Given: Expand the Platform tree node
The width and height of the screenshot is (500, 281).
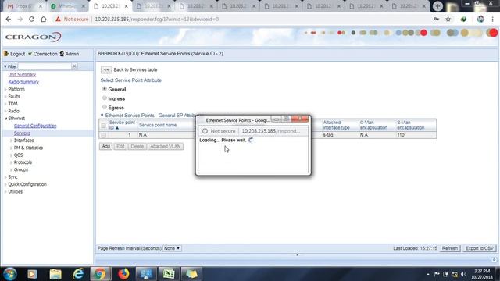Looking at the screenshot, I should pyautogui.click(x=5, y=89).
